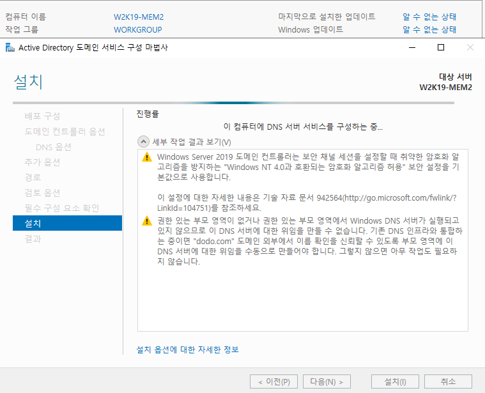Click the Active Directory wizard title icon
Screen dimensions: 485x393
click(10, 48)
